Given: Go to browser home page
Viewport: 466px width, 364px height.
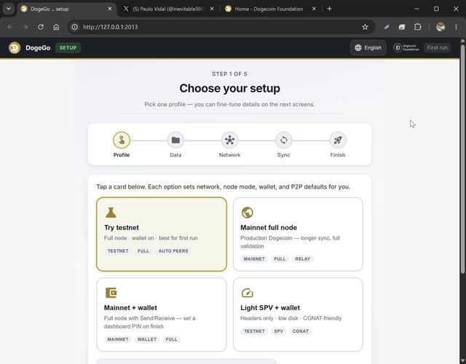Looking at the screenshot, I should [56, 27].
